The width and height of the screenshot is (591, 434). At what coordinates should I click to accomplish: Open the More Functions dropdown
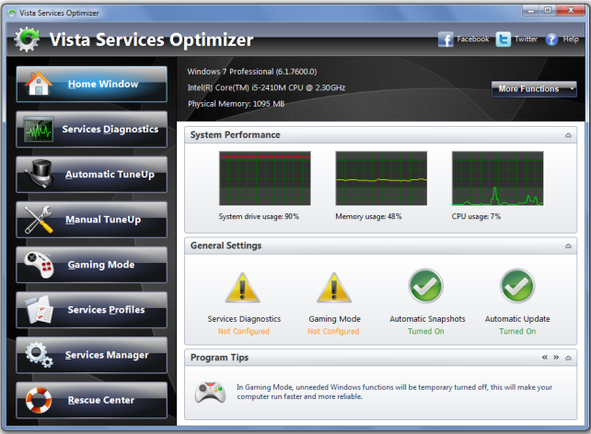(534, 89)
